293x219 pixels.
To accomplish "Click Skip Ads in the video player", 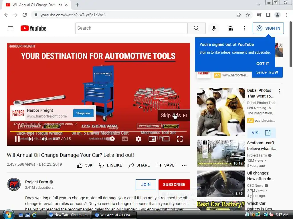I will [x=174, y=115].
